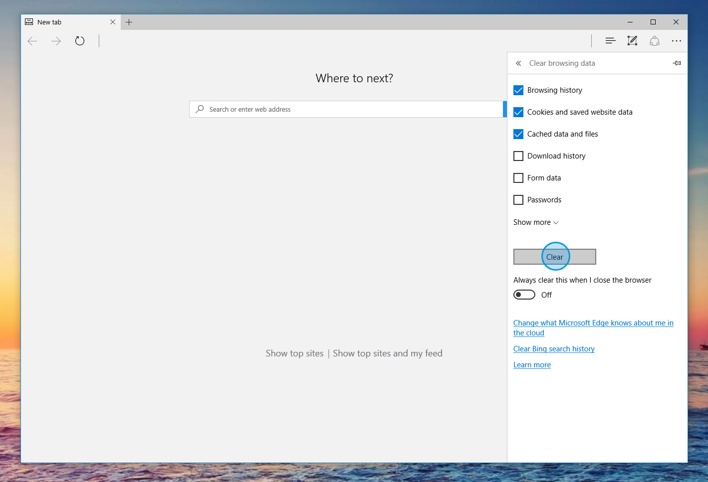Check the Download history checkbox
This screenshot has height=482, width=708.
(518, 156)
